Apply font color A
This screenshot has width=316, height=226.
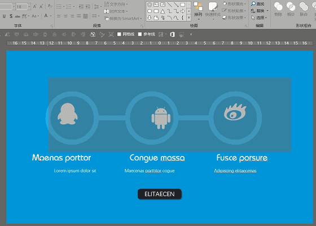(x=46, y=16)
